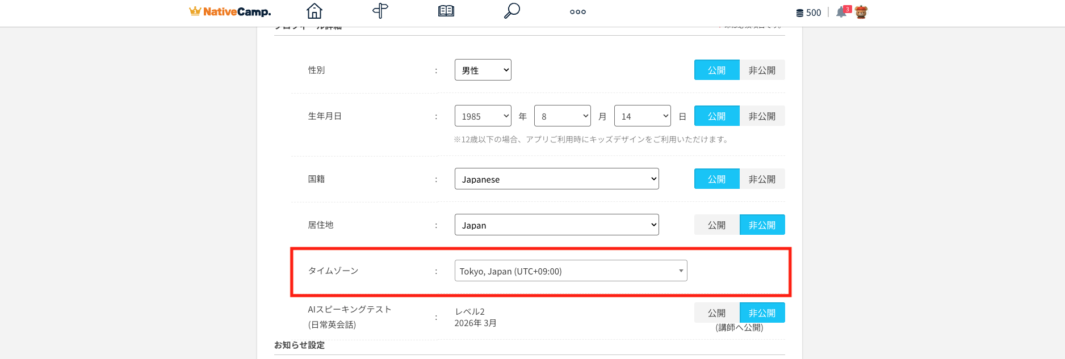Open the three-dots more menu
The width and height of the screenshot is (1065, 359).
point(577,12)
